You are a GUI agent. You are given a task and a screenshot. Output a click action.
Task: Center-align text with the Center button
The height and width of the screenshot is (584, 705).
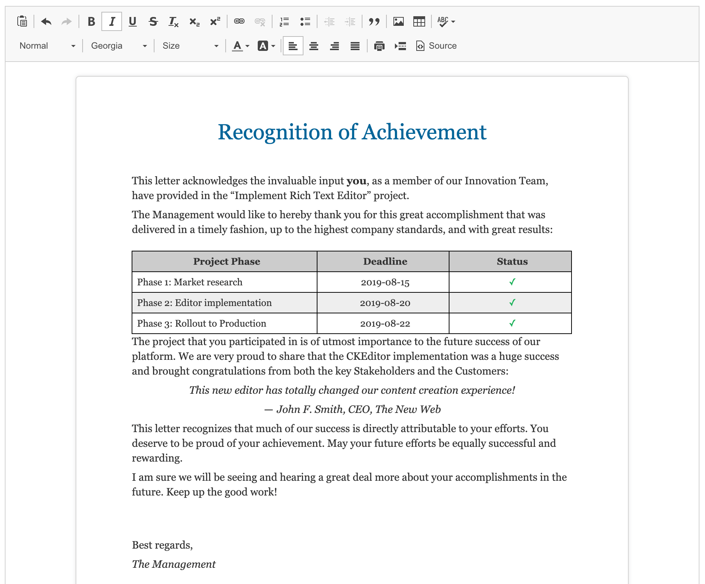tap(313, 46)
